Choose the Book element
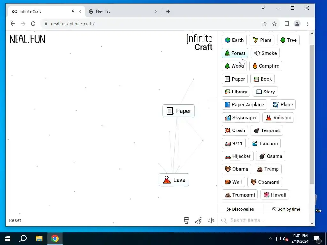Viewport: 327px width, 245px height. point(262,79)
